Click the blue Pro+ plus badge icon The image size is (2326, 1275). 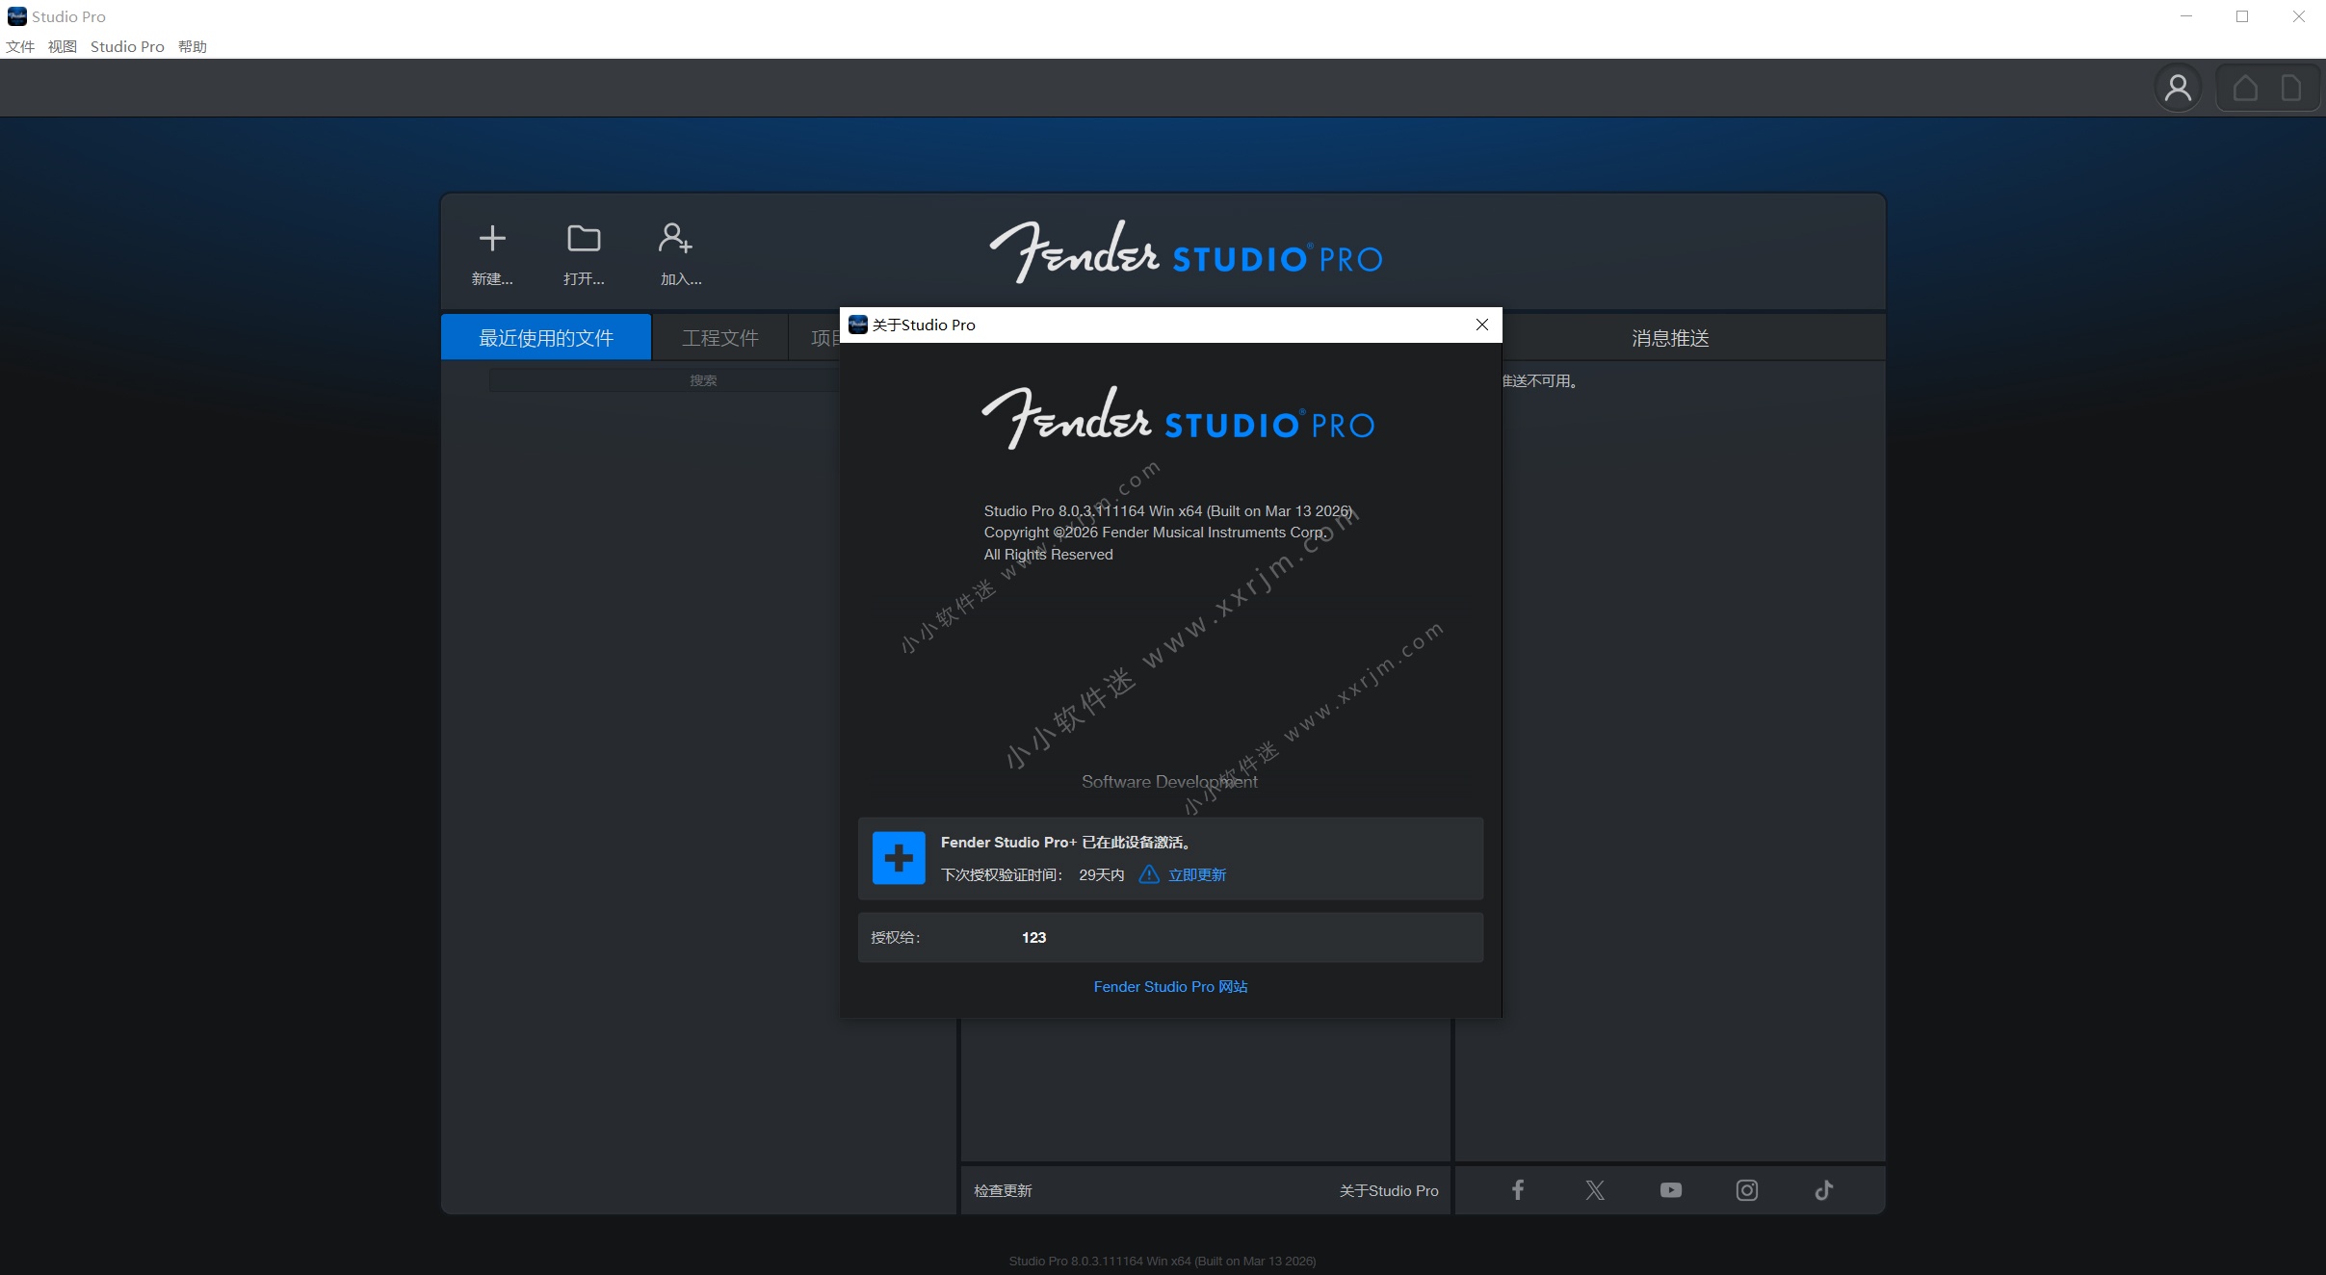click(899, 858)
